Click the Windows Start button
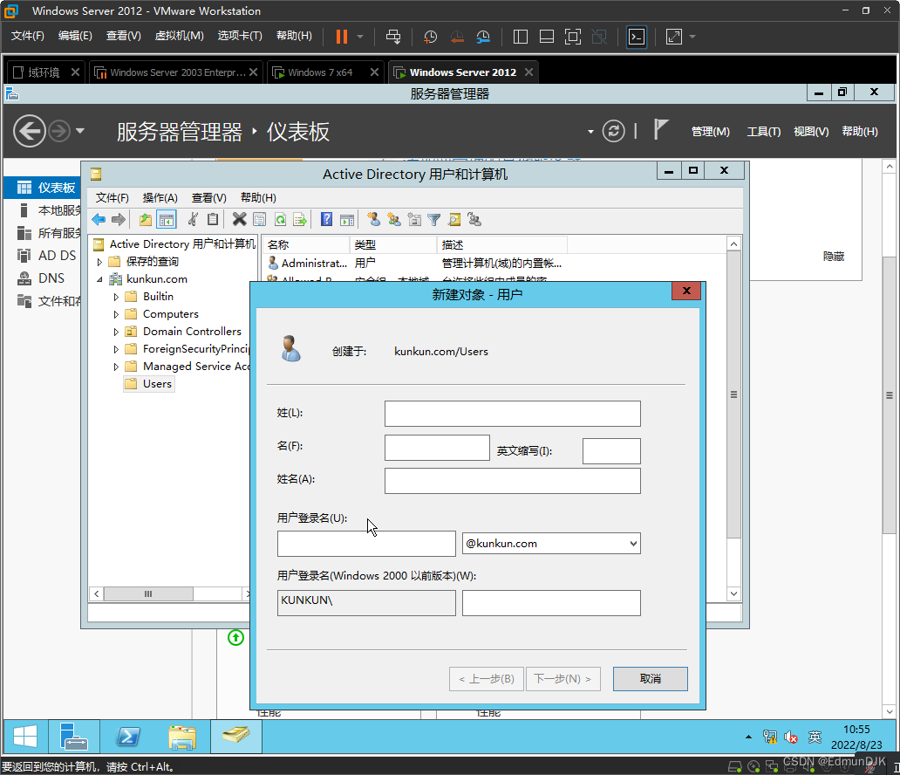The image size is (900, 775). coord(25,737)
